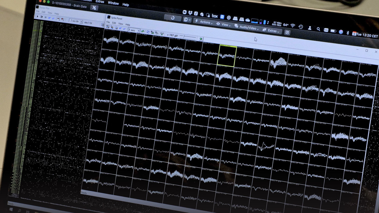Viewport: 379px width, 213px height.
Task: Open the Edit menu in Raster Plot
Action: (x=43, y=12)
